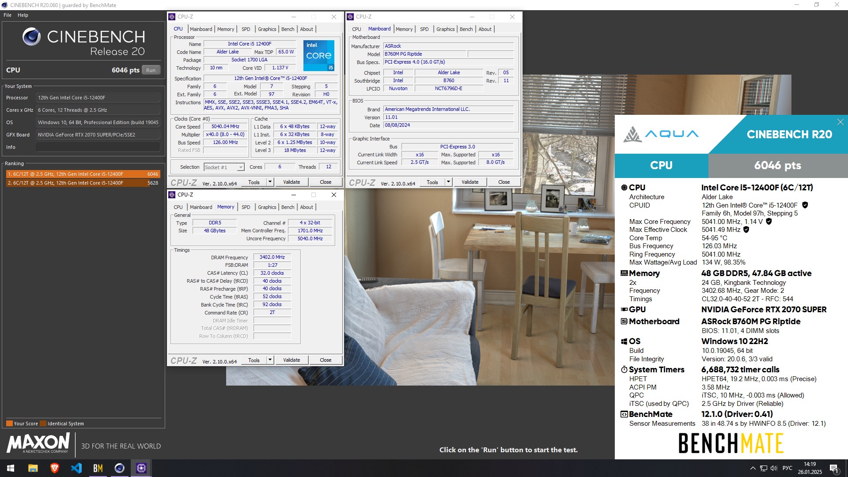Open Bench tab in top-left CPU-Z
848x477 pixels.
pyautogui.click(x=288, y=29)
